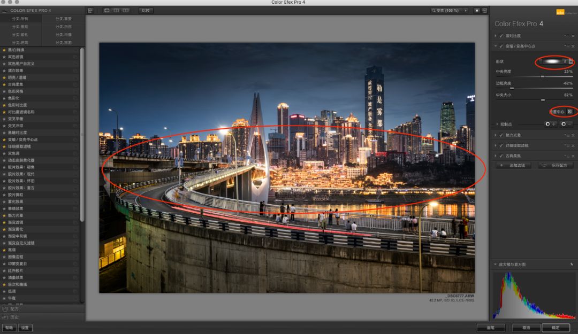Click the Color Efex Pro 4 panel menu icon
578x334 pixels.
pyautogui.click(x=5, y=11)
